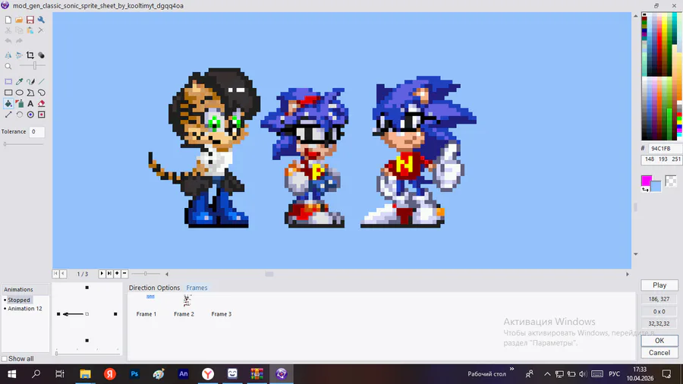Click the Delete X icon
The width and height of the screenshot is (683, 384).
[x=41, y=30]
